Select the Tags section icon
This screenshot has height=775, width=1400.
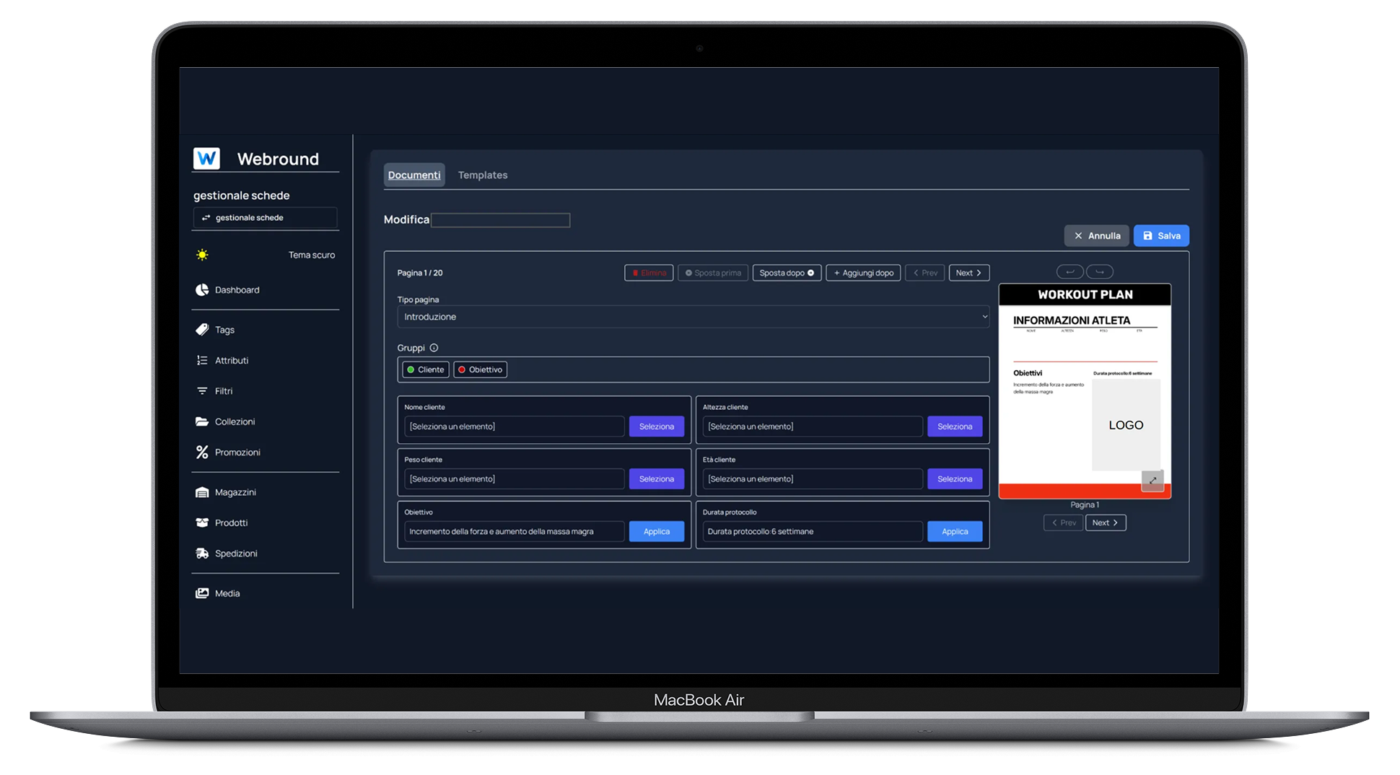pyautogui.click(x=202, y=329)
